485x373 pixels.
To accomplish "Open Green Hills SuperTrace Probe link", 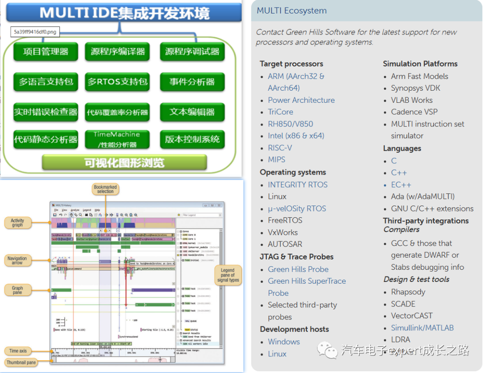I will [x=307, y=287].
